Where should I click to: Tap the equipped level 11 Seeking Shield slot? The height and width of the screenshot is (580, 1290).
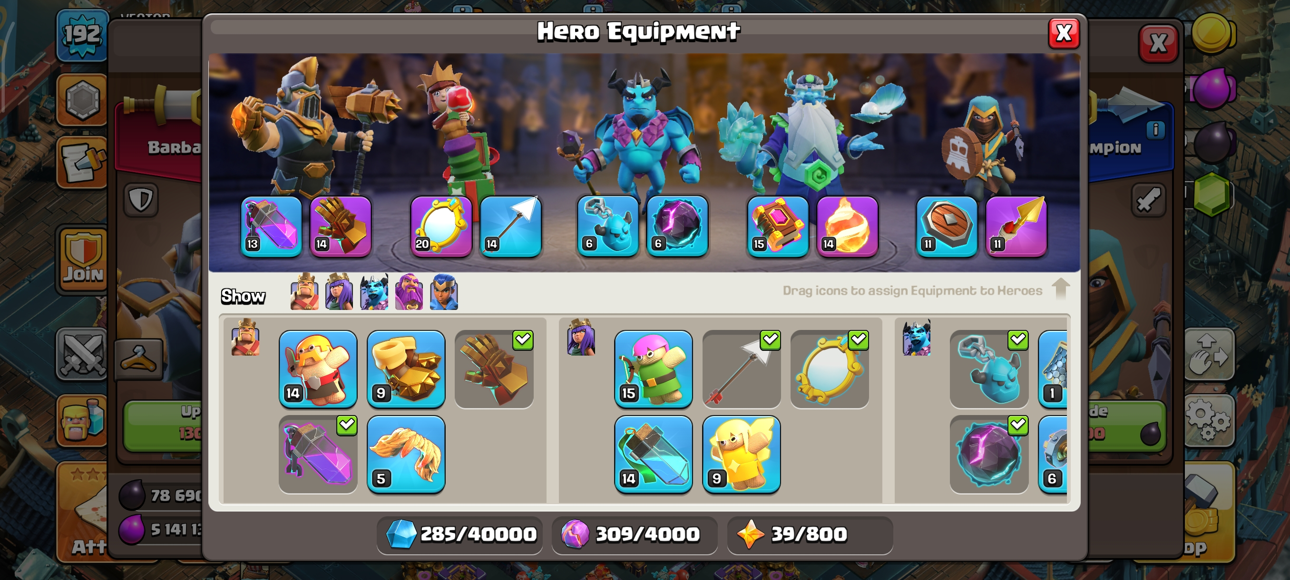click(x=947, y=226)
